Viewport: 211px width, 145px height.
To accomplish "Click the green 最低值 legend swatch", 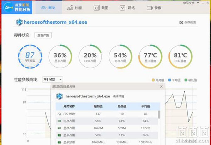I will click(x=186, y=80).
